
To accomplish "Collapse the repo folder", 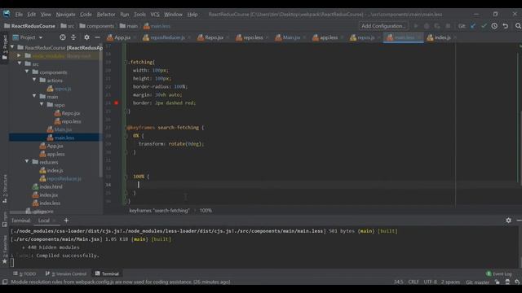I will coord(42,105).
